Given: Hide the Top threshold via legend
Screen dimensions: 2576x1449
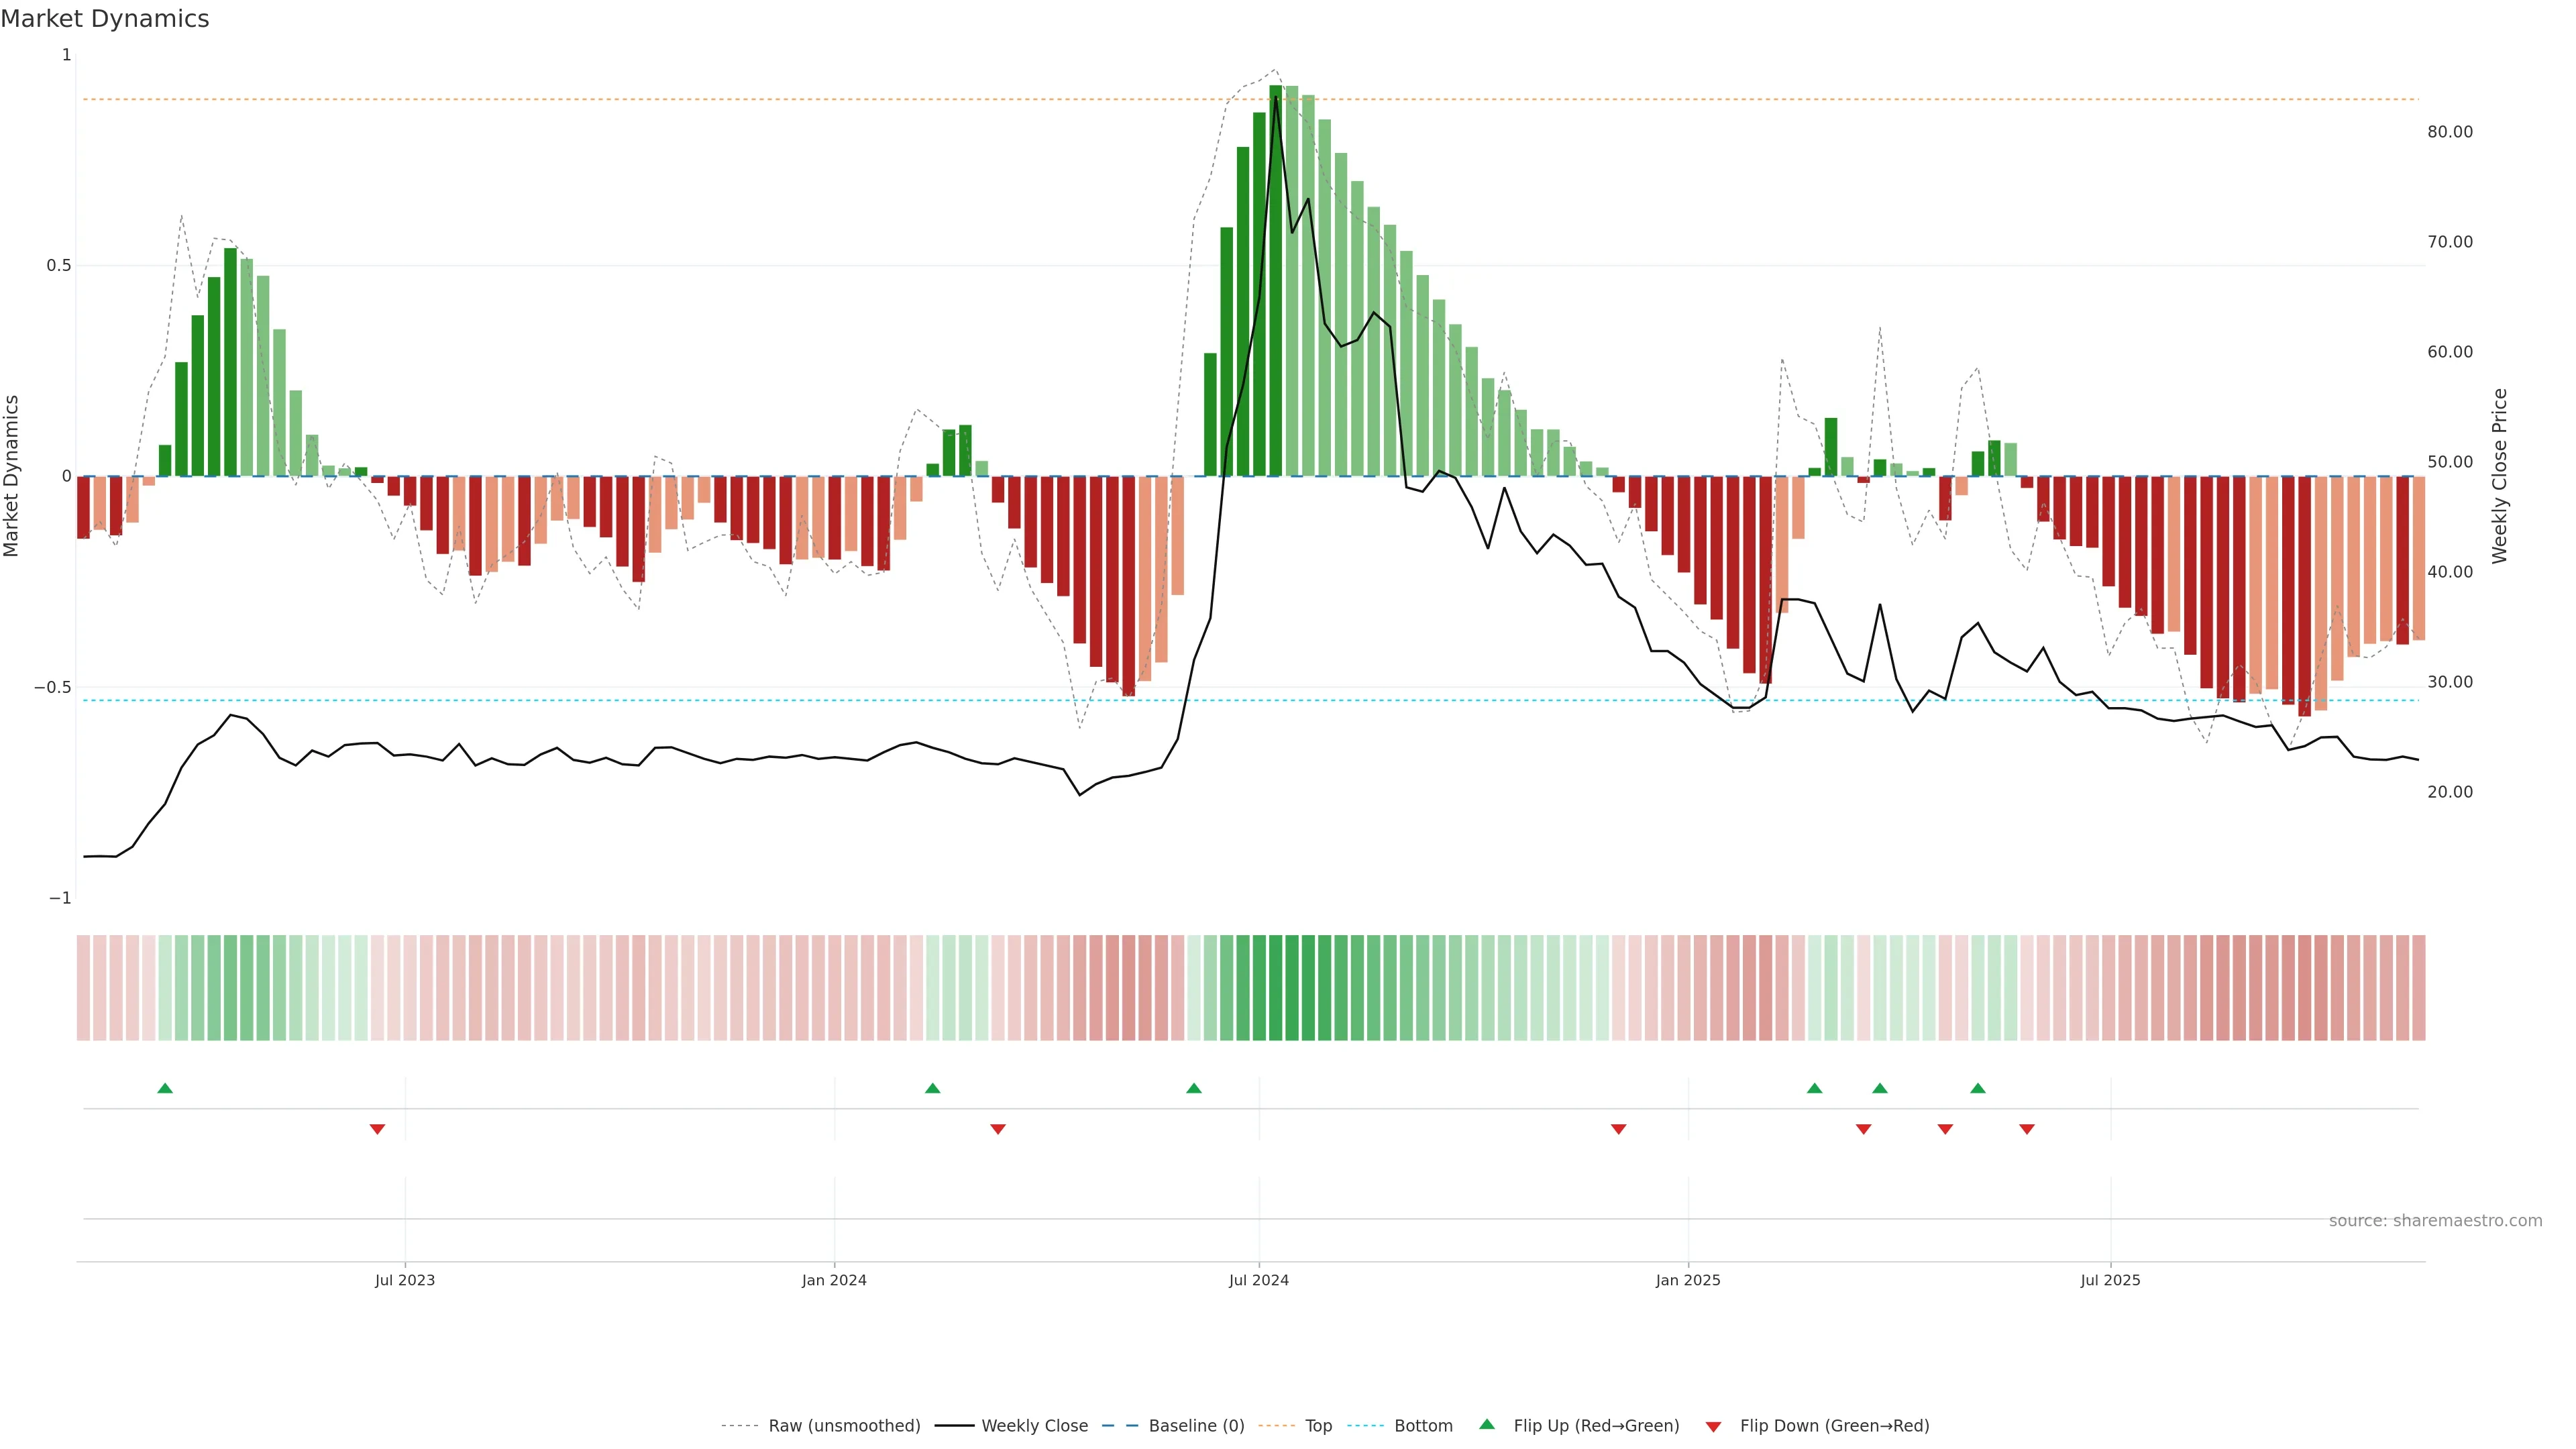Looking at the screenshot, I should coord(1318,1426).
